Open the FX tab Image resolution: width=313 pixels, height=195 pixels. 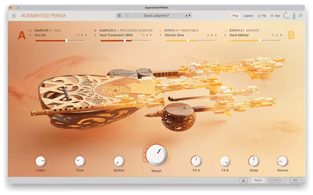coord(264,16)
